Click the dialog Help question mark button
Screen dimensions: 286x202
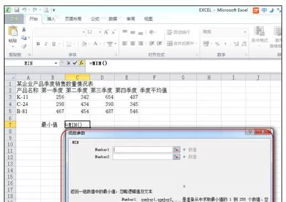click(250, 132)
